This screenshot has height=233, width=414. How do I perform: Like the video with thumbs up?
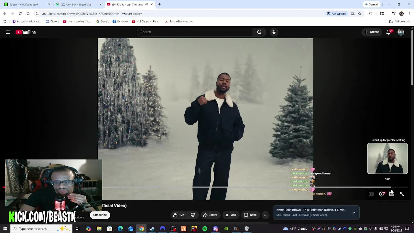click(x=179, y=215)
